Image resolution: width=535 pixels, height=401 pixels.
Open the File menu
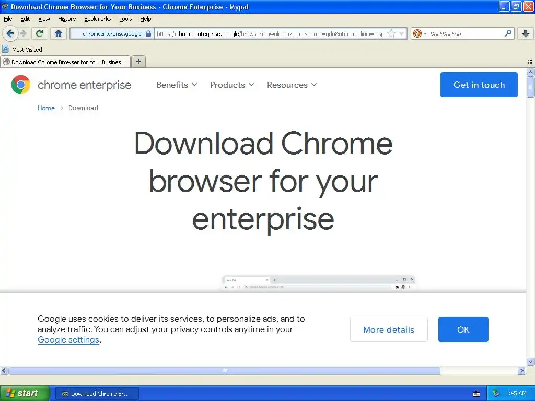[8, 19]
